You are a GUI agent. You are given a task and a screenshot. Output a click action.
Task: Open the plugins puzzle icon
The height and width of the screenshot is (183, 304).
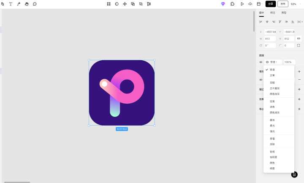[233, 4]
